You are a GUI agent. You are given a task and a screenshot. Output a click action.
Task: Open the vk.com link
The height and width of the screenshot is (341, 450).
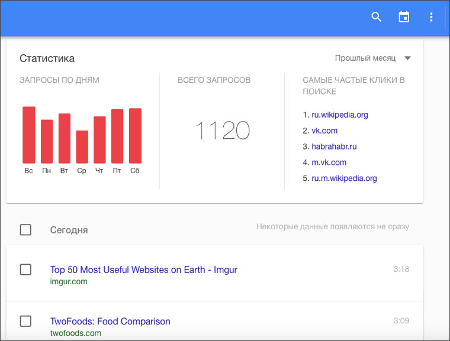(x=324, y=131)
